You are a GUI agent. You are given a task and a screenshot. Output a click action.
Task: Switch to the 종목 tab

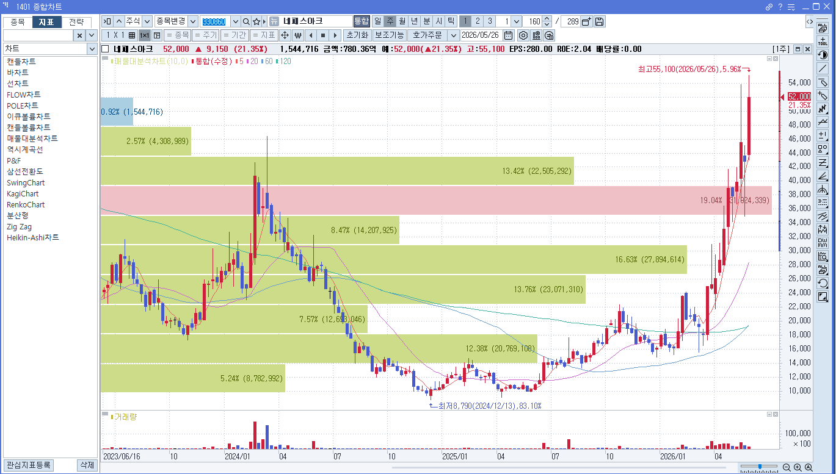tap(17, 22)
